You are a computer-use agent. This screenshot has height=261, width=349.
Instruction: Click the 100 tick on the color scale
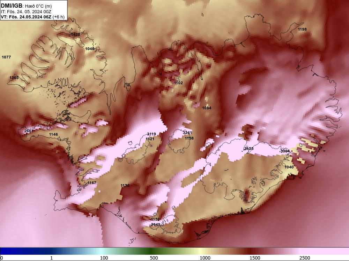click(104, 258)
